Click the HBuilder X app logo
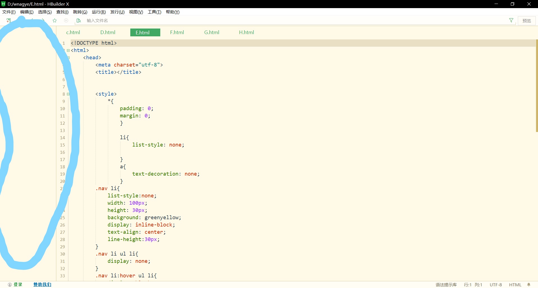This screenshot has width=538, height=288. coord(3,4)
